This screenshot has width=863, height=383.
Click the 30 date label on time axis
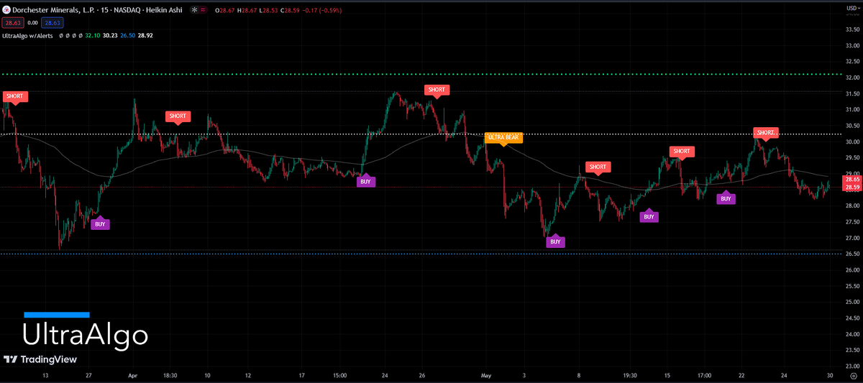(x=829, y=375)
